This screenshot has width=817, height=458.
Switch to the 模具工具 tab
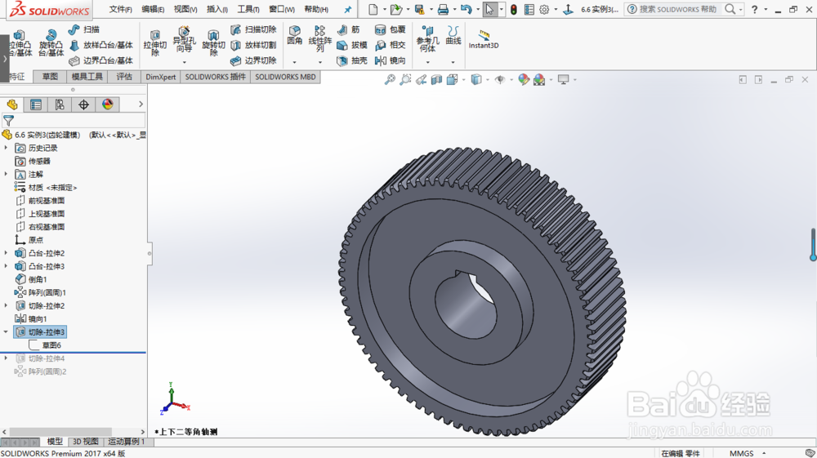pyautogui.click(x=87, y=77)
